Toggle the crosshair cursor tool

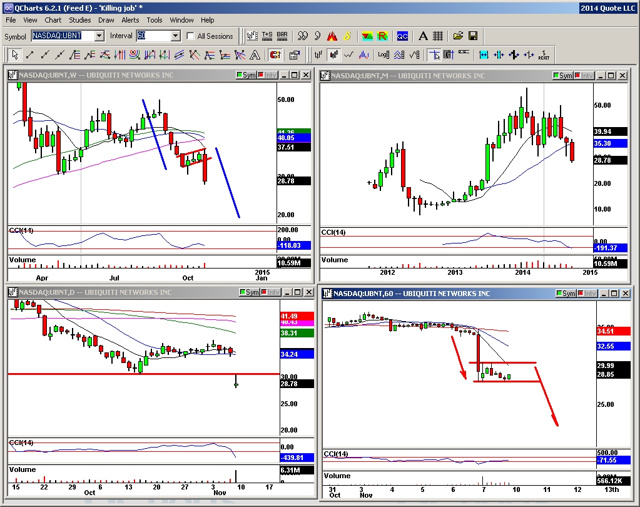tap(434, 54)
